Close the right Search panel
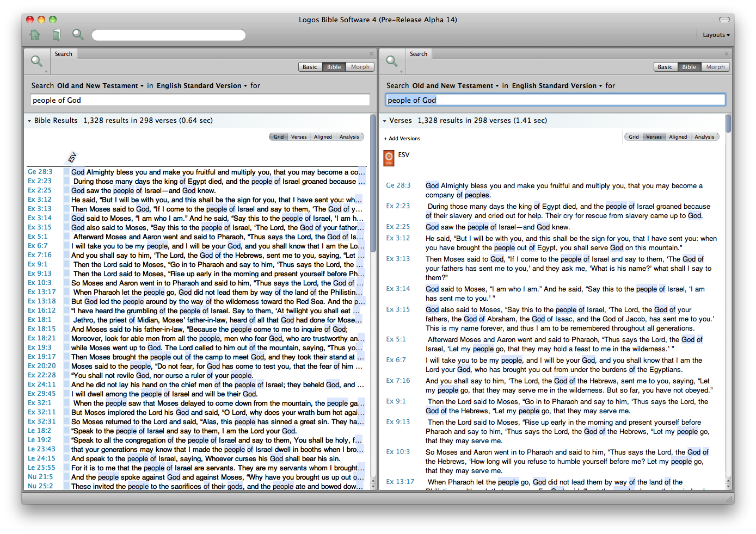 (727, 54)
